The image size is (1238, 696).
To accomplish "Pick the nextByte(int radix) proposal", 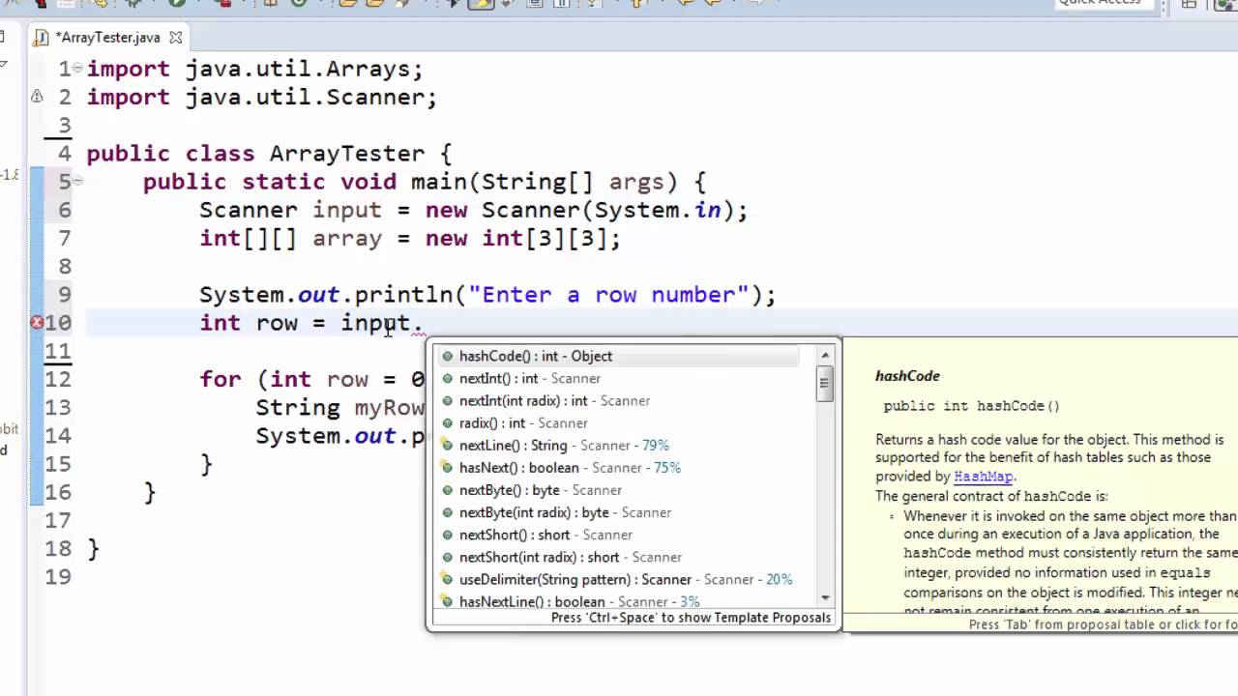I will pos(619,512).
